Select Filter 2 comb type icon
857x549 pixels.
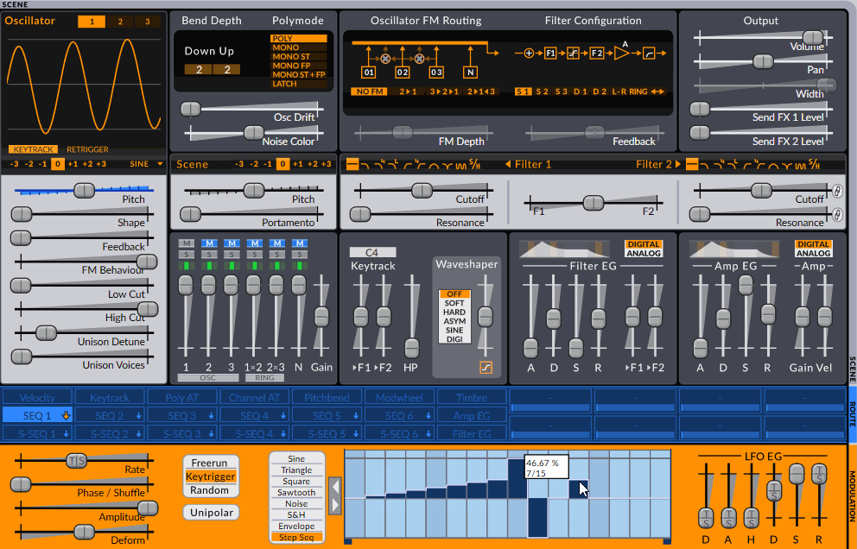coord(801,164)
